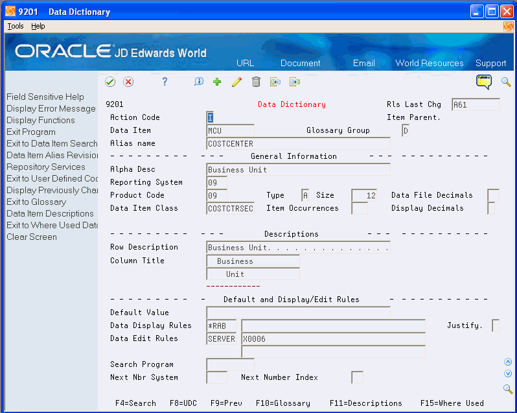Click the Action Code input field

(210, 117)
